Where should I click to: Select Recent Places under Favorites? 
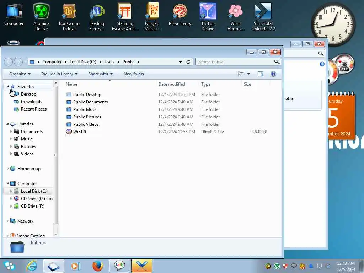point(34,109)
